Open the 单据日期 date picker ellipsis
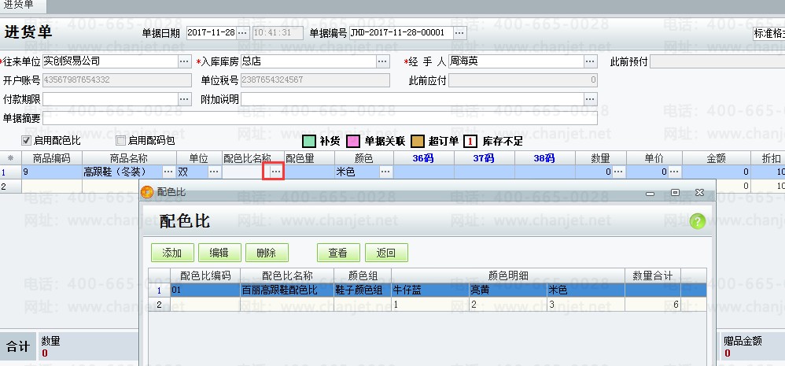The width and height of the screenshot is (785, 366). (x=241, y=33)
